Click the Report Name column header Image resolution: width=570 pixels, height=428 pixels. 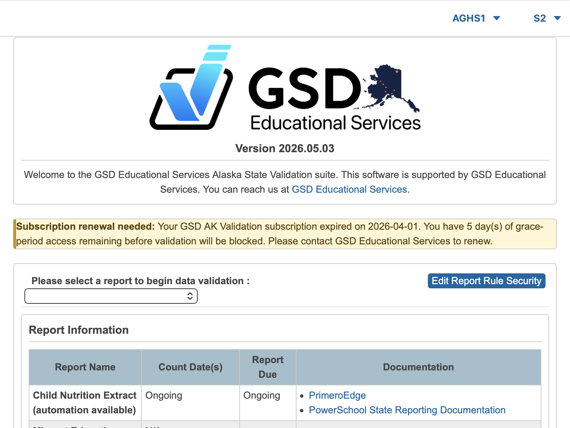pos(85,367)
